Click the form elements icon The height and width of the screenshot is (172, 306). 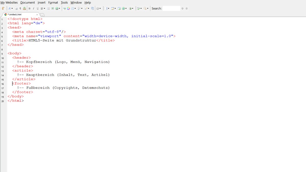[79, 8]
